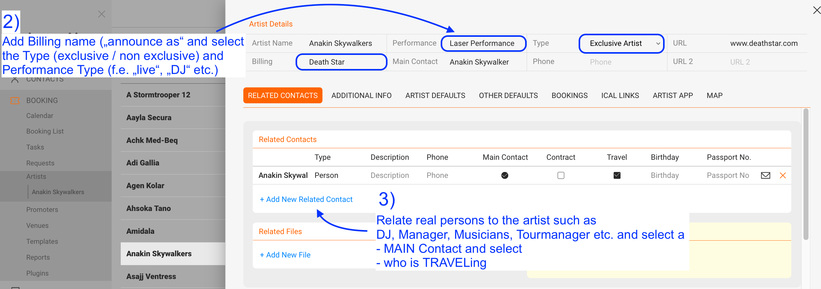
Task: Click contact name field Anakin Skywal
Action: tap(283, 175)
